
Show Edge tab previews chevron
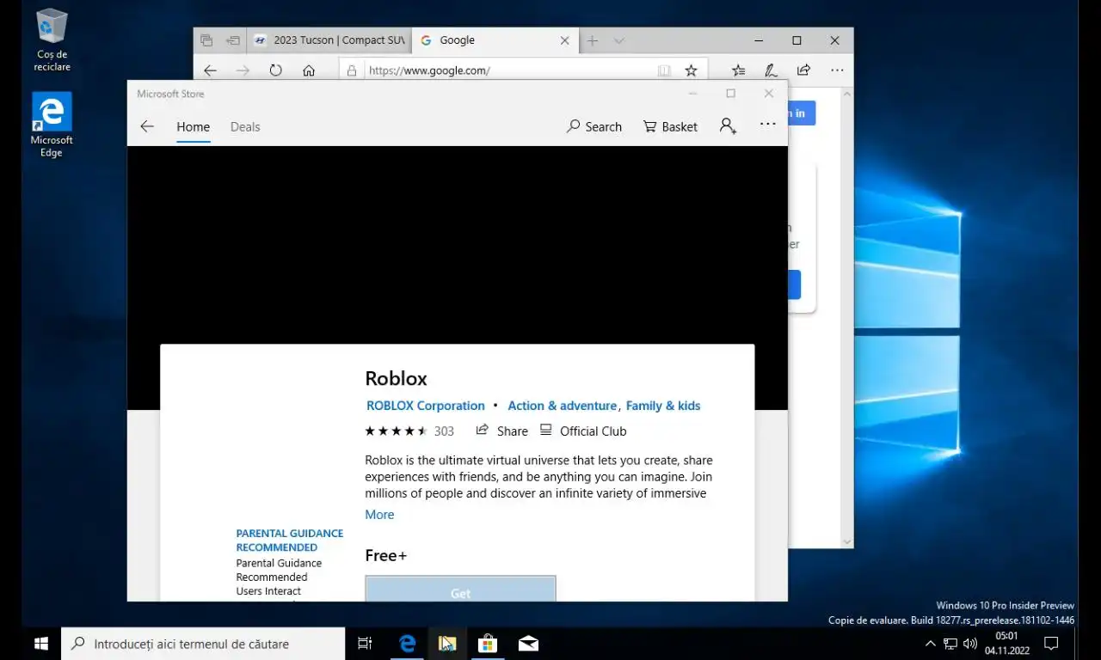pyautogui.click(x=618, y=40)
